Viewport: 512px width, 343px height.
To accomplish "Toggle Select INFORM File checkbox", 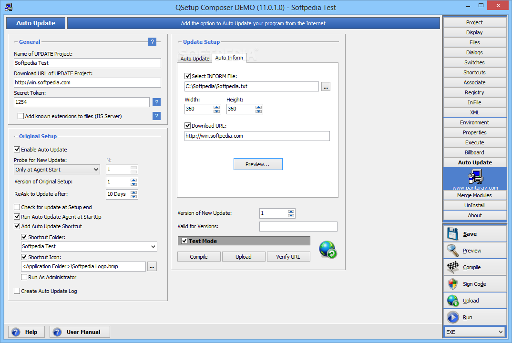I will point(187,76).
